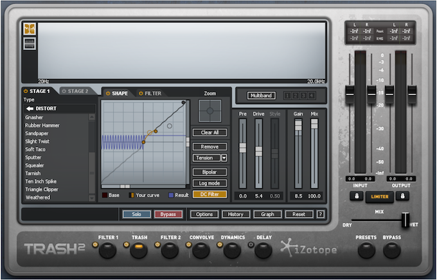Click the Clear All button
Viewport: 437px width, 280px height.
pyautogui.click(x=210, y=132)
